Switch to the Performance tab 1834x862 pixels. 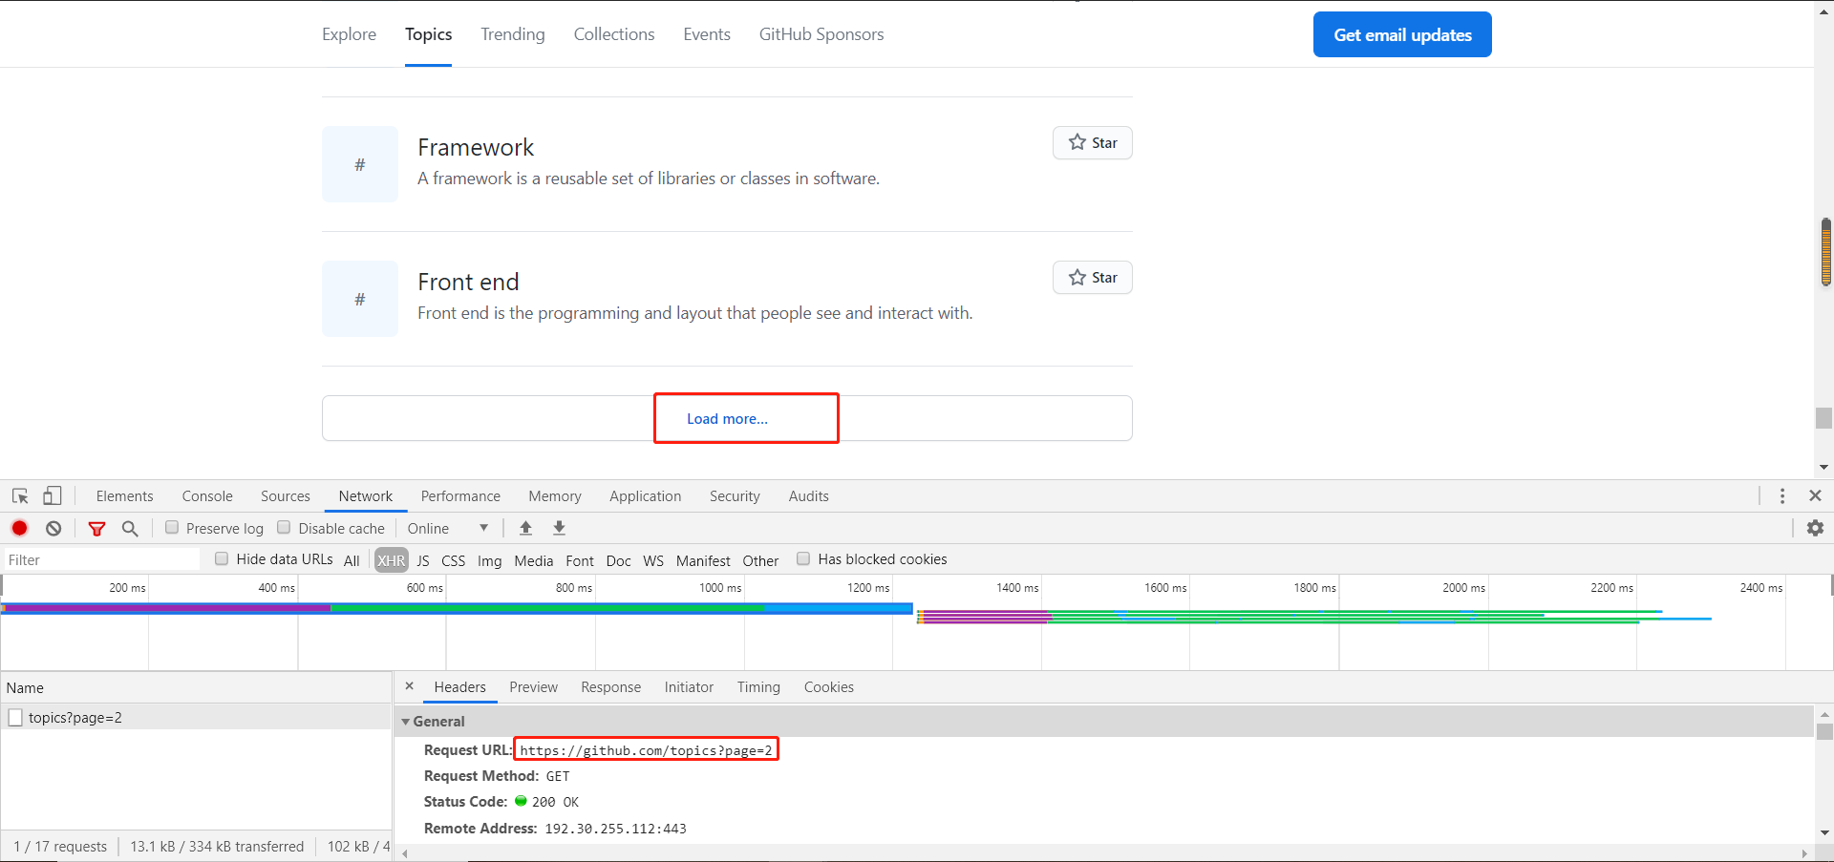pos(460,496)
